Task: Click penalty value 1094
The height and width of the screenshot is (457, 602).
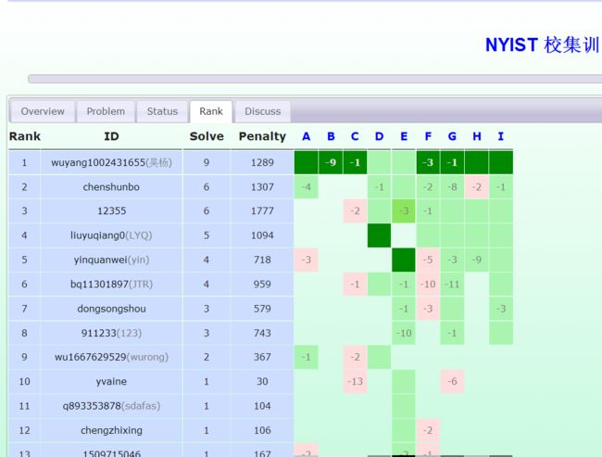Action: (x=262, y=235)
